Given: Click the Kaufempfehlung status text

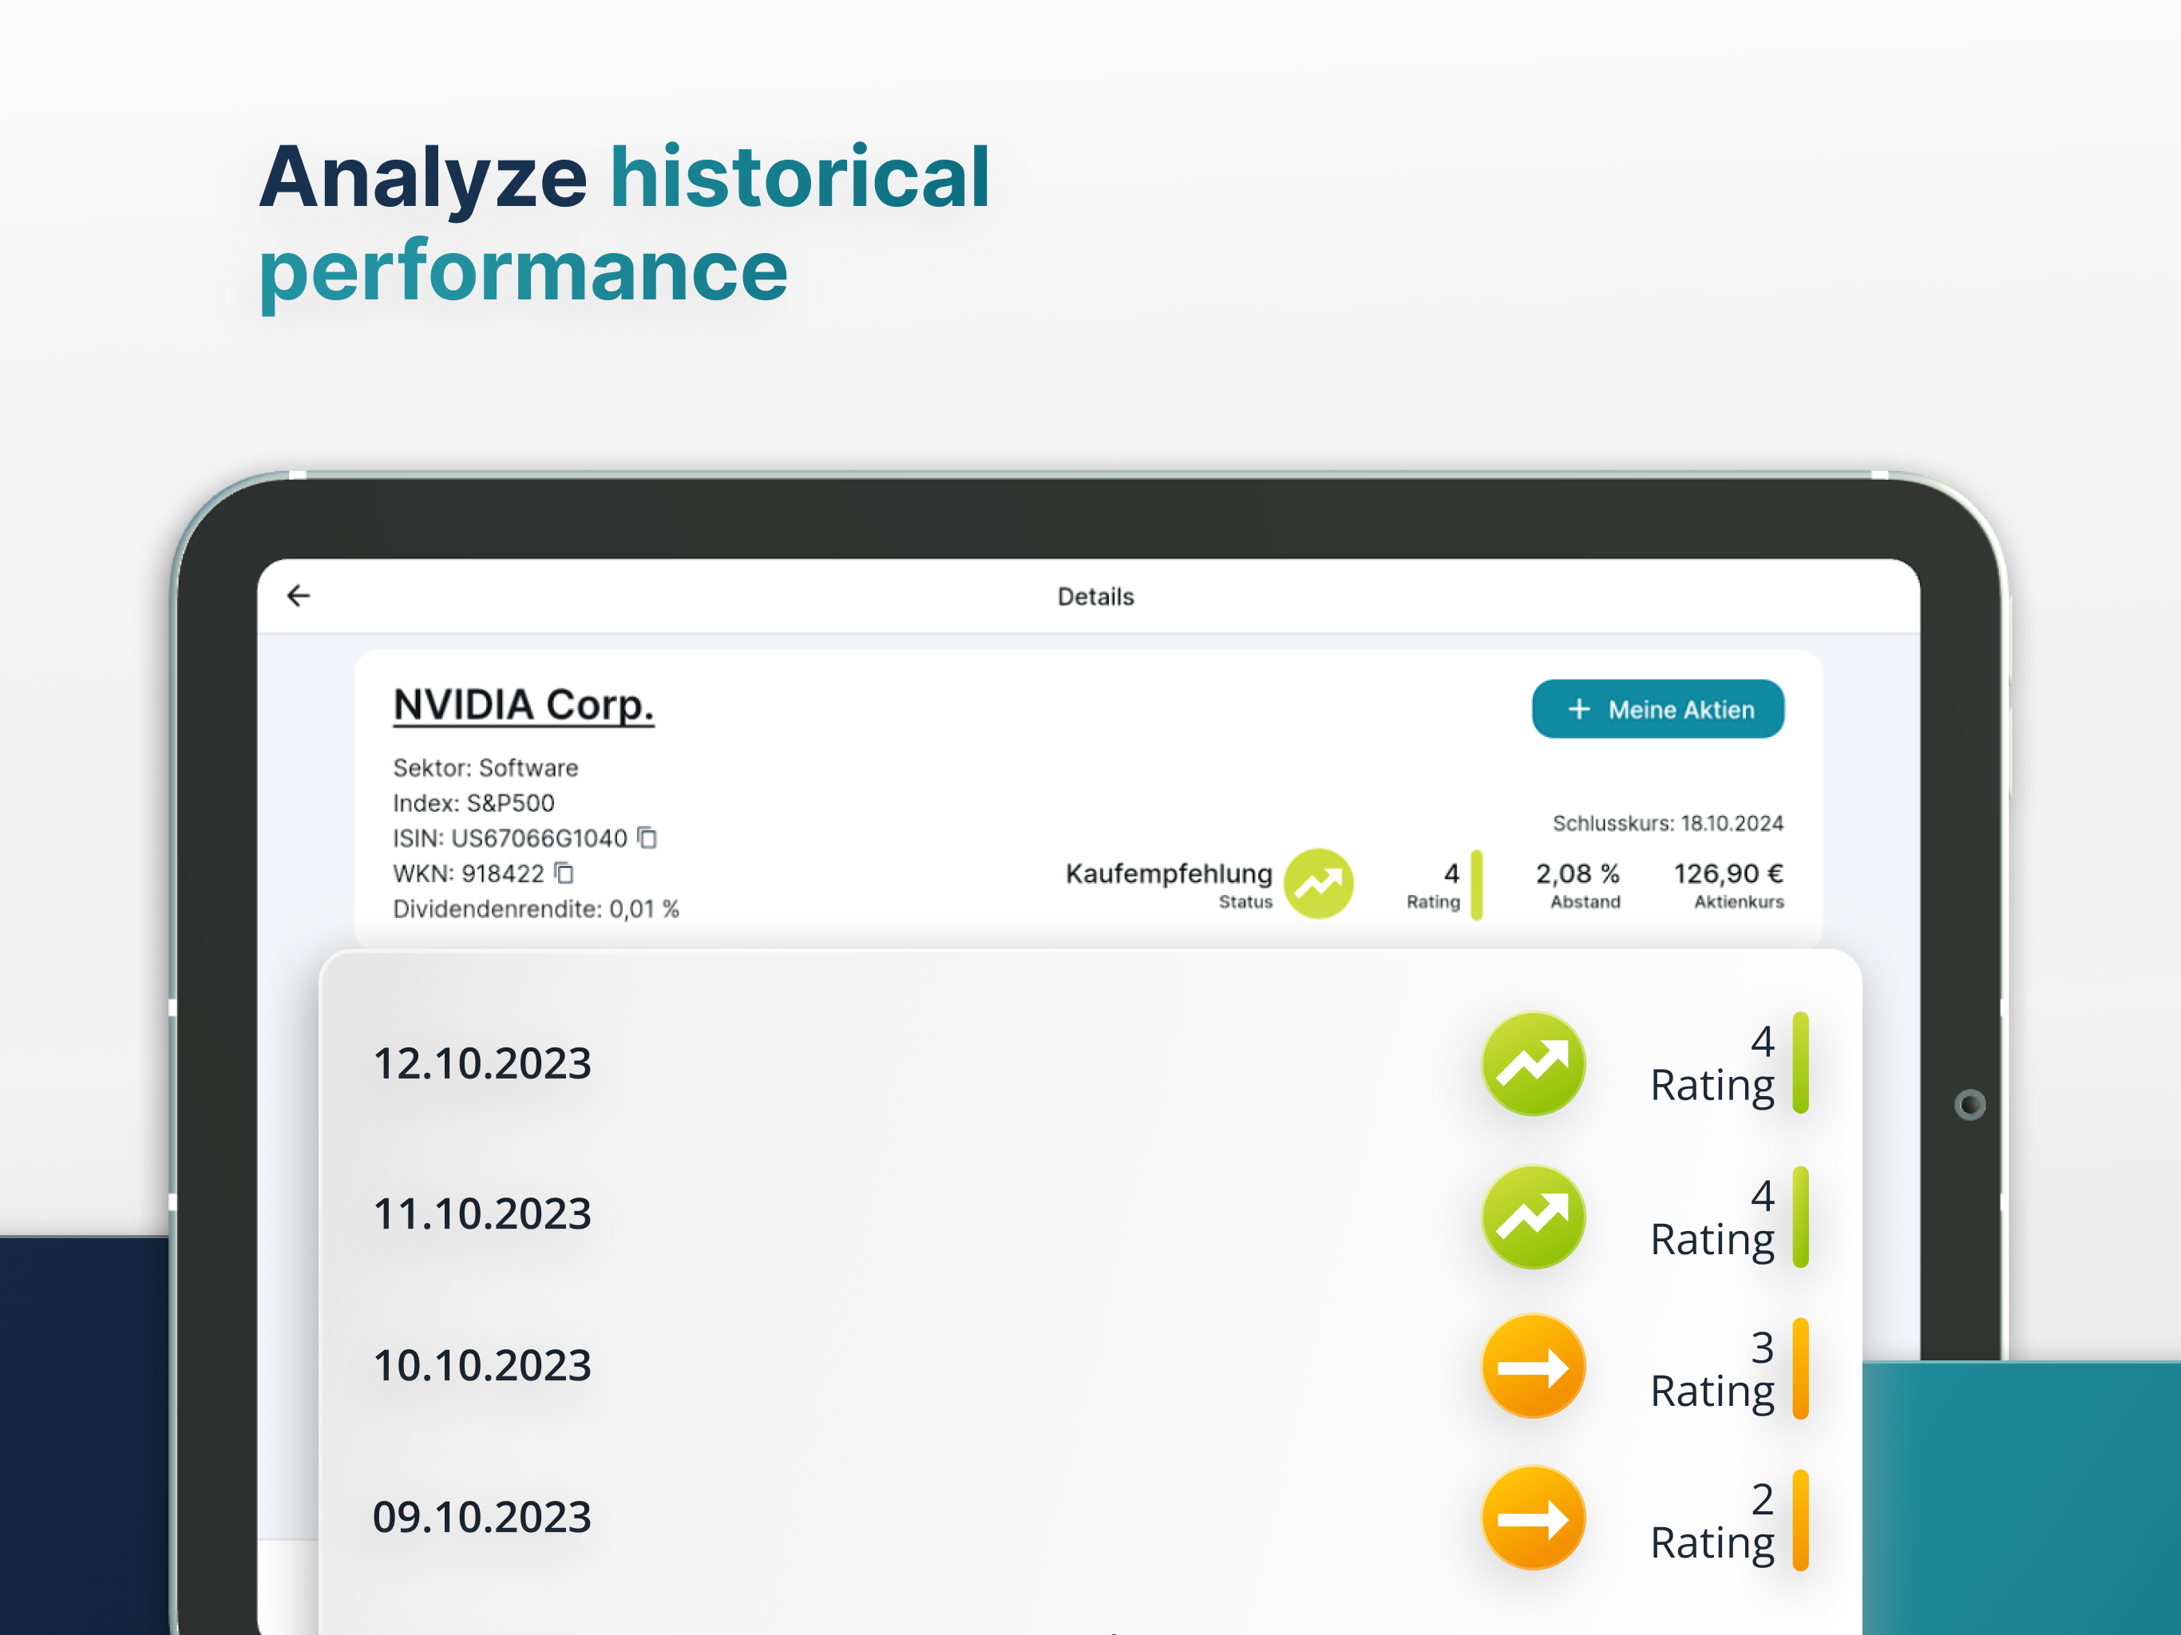Looking at the screenshot, I should coord(1169,873).
